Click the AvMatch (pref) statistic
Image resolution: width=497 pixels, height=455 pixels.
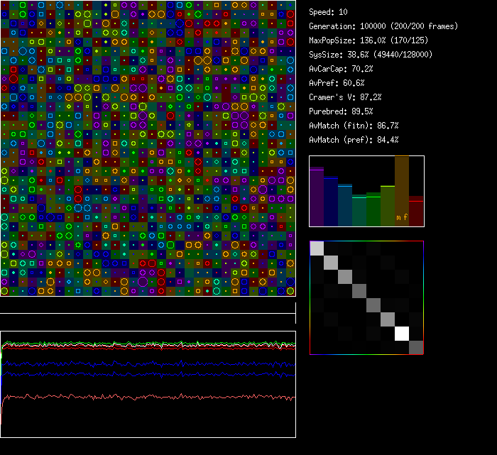click(x=354, y=140)
